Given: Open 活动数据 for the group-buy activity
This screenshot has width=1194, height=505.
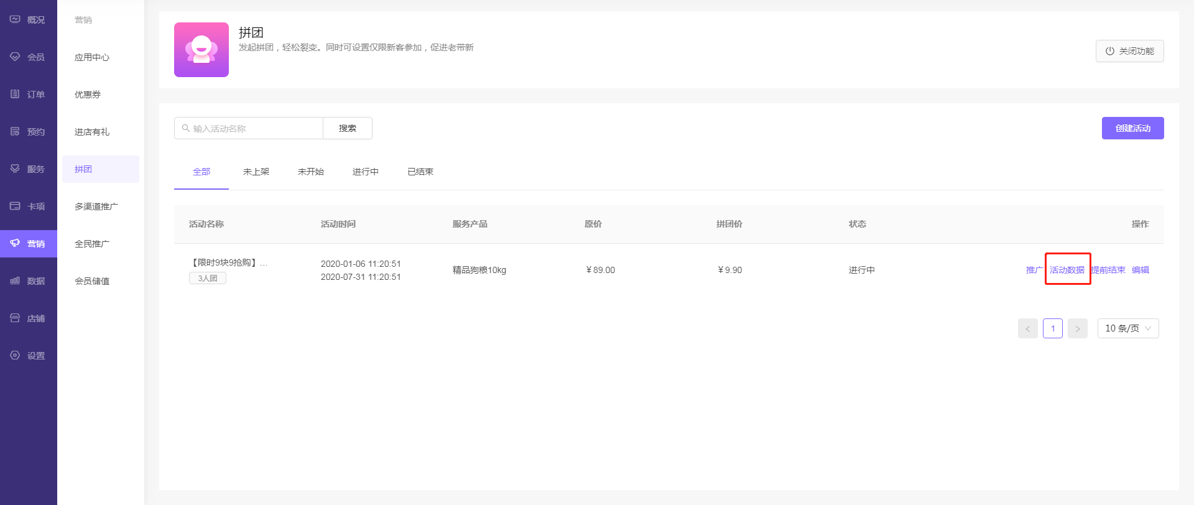Looking at the screenshot, I should (x=1067, y=270).
